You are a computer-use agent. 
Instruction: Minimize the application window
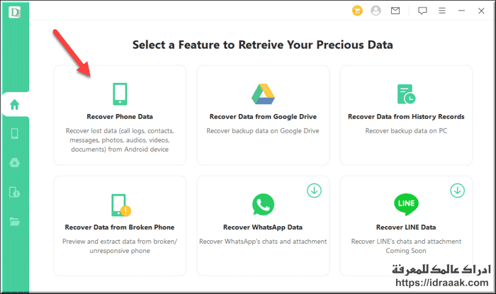tap(461, 11)
